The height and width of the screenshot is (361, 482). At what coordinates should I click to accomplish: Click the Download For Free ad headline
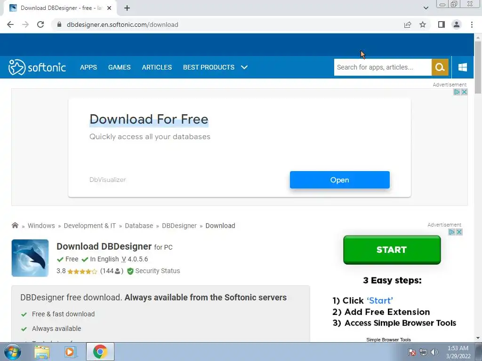pyautogui.click(x=149, y=119)
